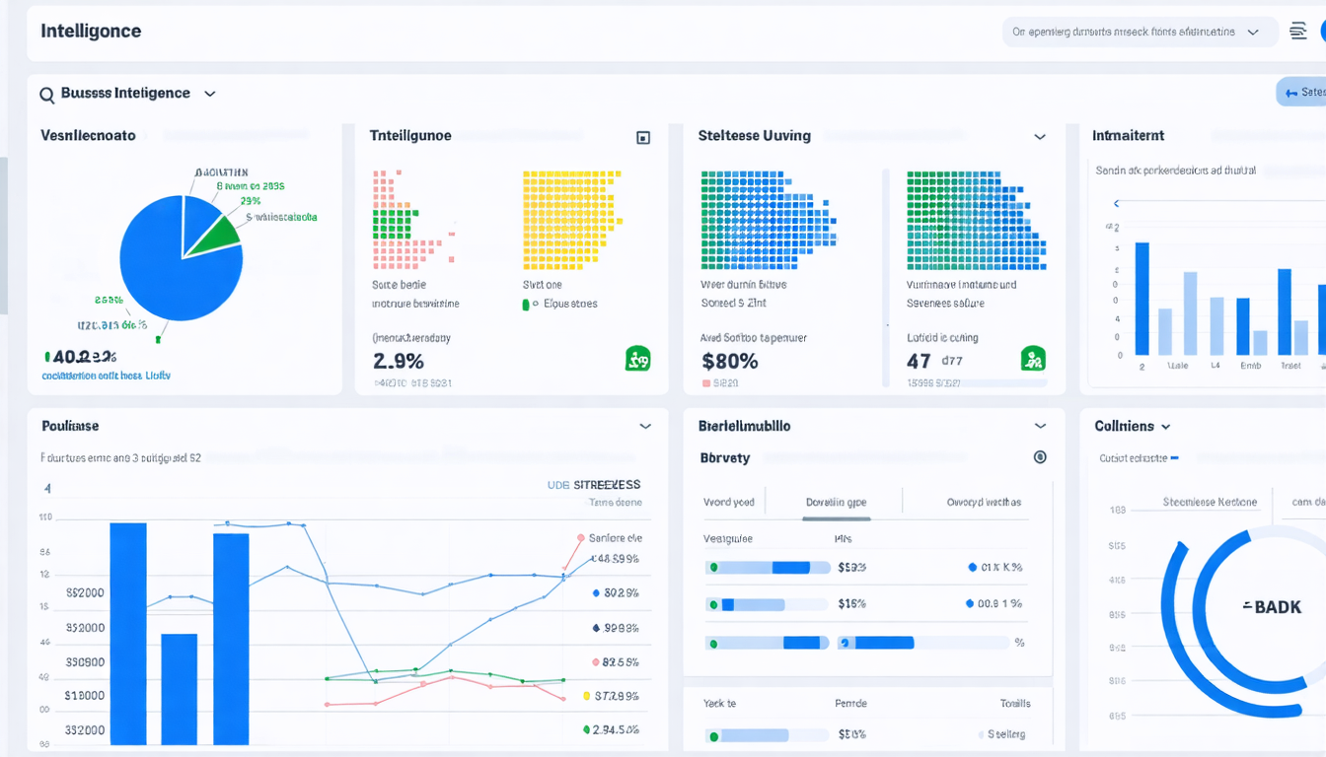This screenshot has width=1326, height=757.
Task: Click the blue Sates button
Action: [x=1302, y=92]
